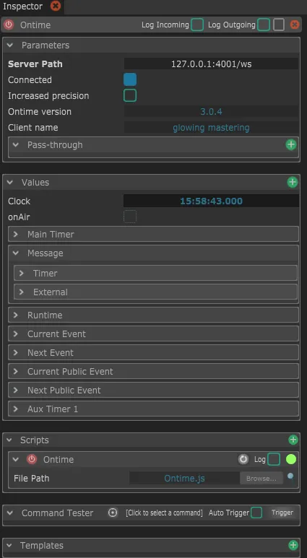The width and height of the screenshot is (307, 558).
Task: Expand the Current Event section
Action: pyautogui.click(x=153, y=334)
